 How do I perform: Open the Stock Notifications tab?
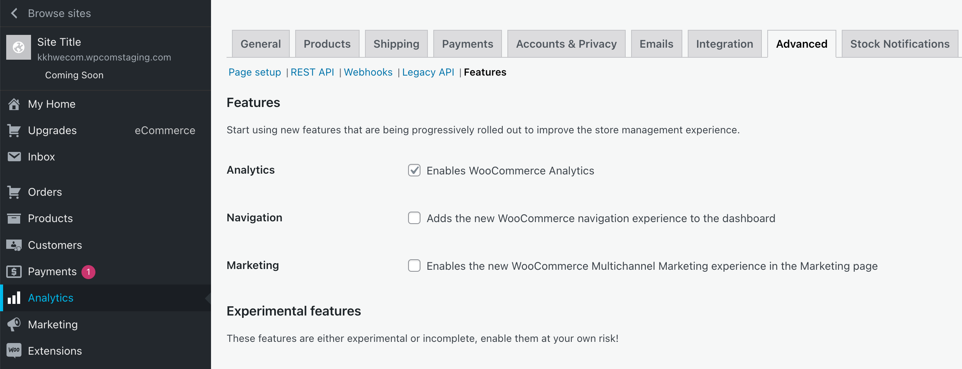click(899, 43)
